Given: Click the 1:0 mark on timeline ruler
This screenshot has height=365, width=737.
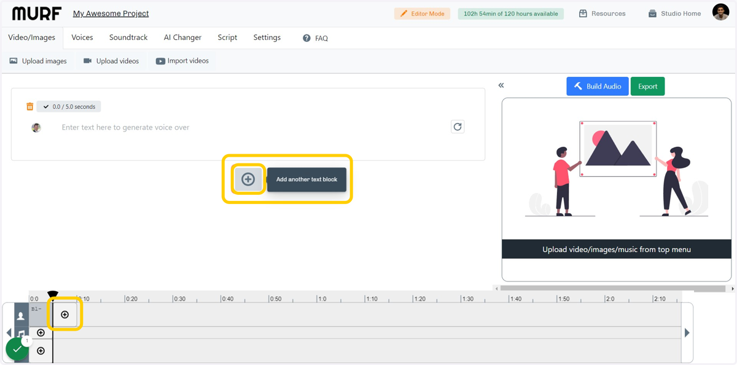Looking at the screenshot, I should pos(322,299).
